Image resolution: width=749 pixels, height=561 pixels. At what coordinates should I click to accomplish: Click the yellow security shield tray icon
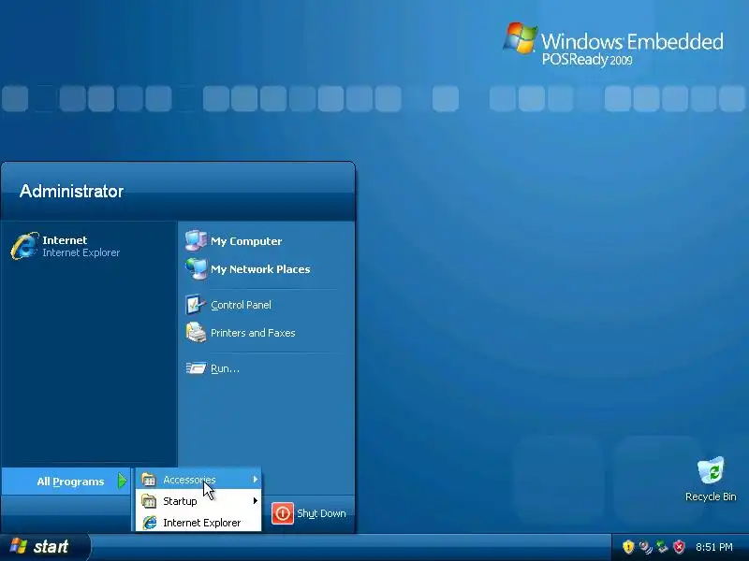628,547
